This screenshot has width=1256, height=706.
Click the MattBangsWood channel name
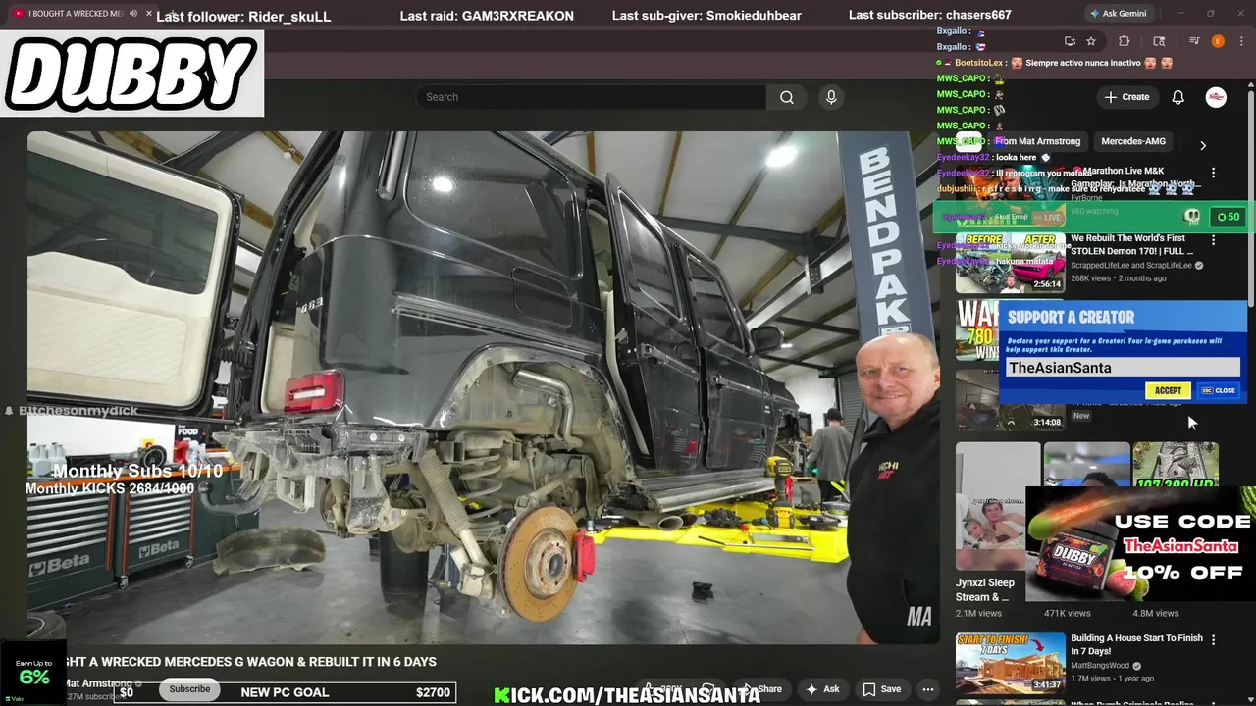(1100, 665)
